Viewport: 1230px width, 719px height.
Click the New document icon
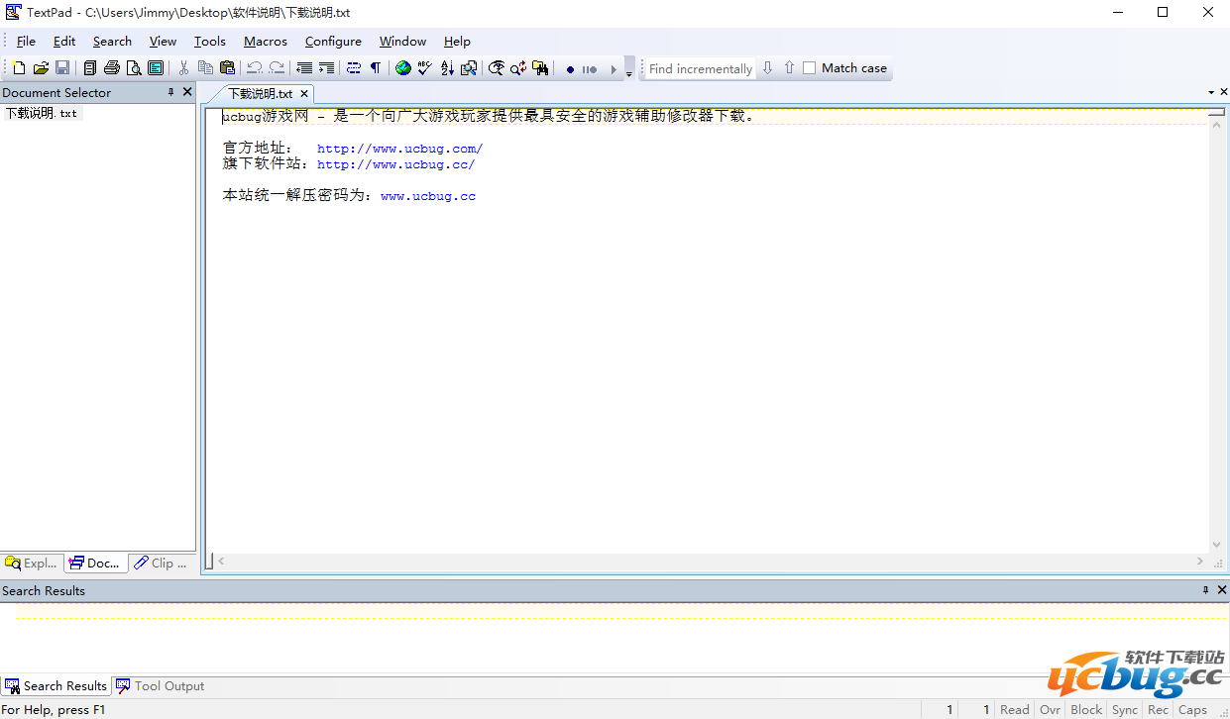tap(19, 68)
